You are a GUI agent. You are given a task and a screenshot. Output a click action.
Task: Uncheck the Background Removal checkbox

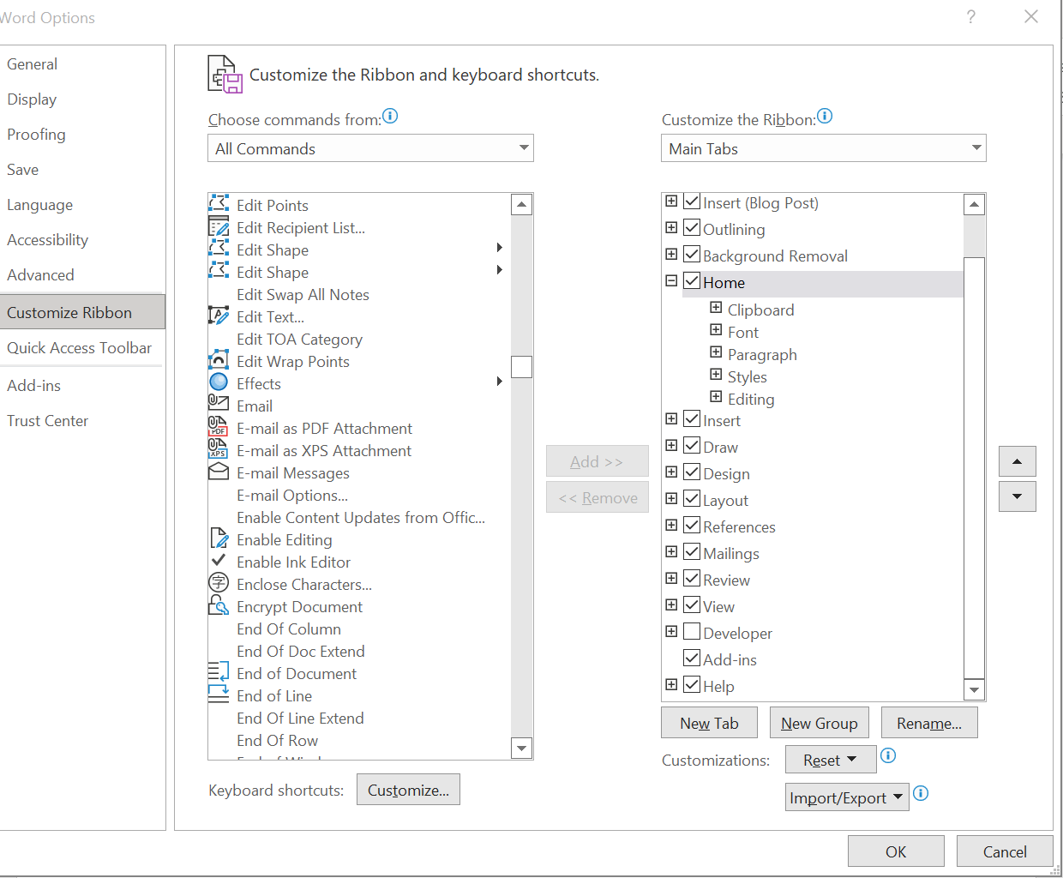pyautogui.click(x=692, y=254)
